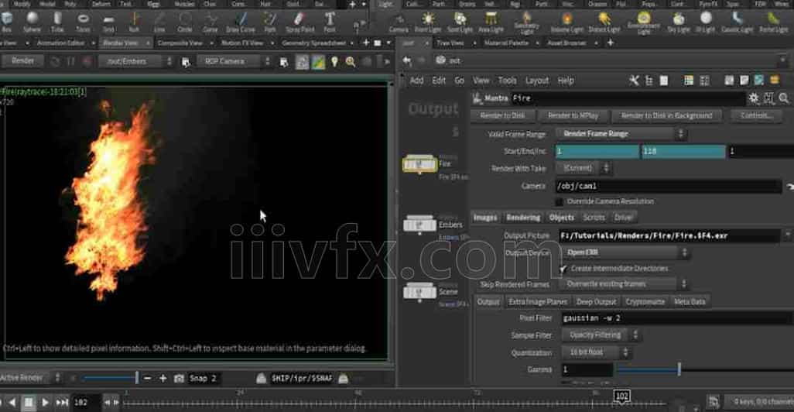Switch to the Objects tab
This screenshot has height=412, width=794.
click(x=562, y=218)
